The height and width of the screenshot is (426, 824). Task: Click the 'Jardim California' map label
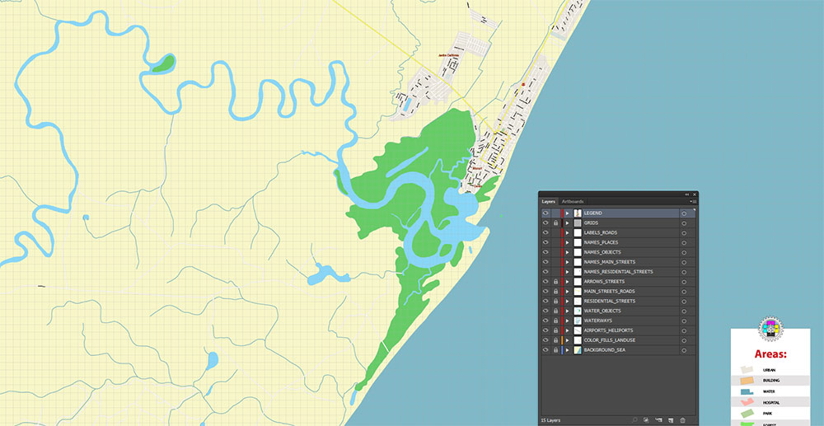tap(449, 55)
